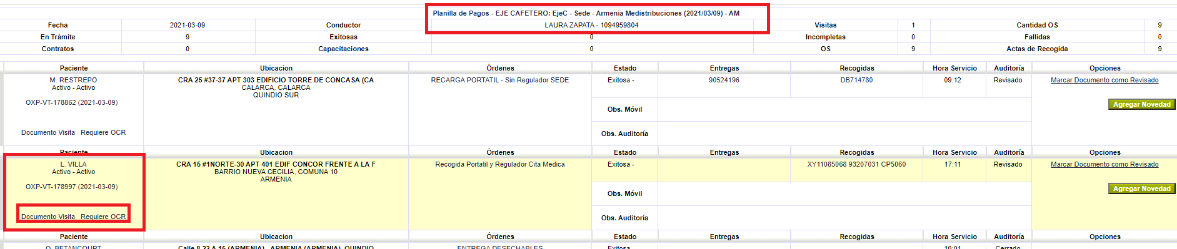The image size is (1177, 249).
Task: Select patient name M. RESTREPO
Action: 74,80
